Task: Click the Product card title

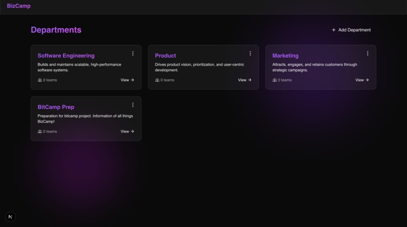Action: click(165, 55)
